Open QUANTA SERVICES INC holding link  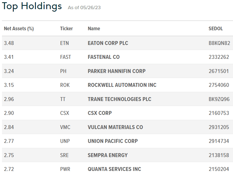tap(114, 169)
